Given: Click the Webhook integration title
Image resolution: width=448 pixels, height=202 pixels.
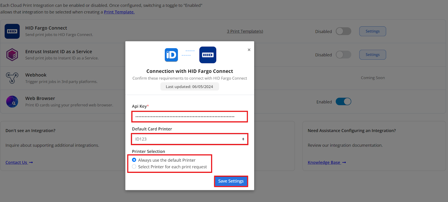Looking at the screenshot, I should (x=36, y=75).
